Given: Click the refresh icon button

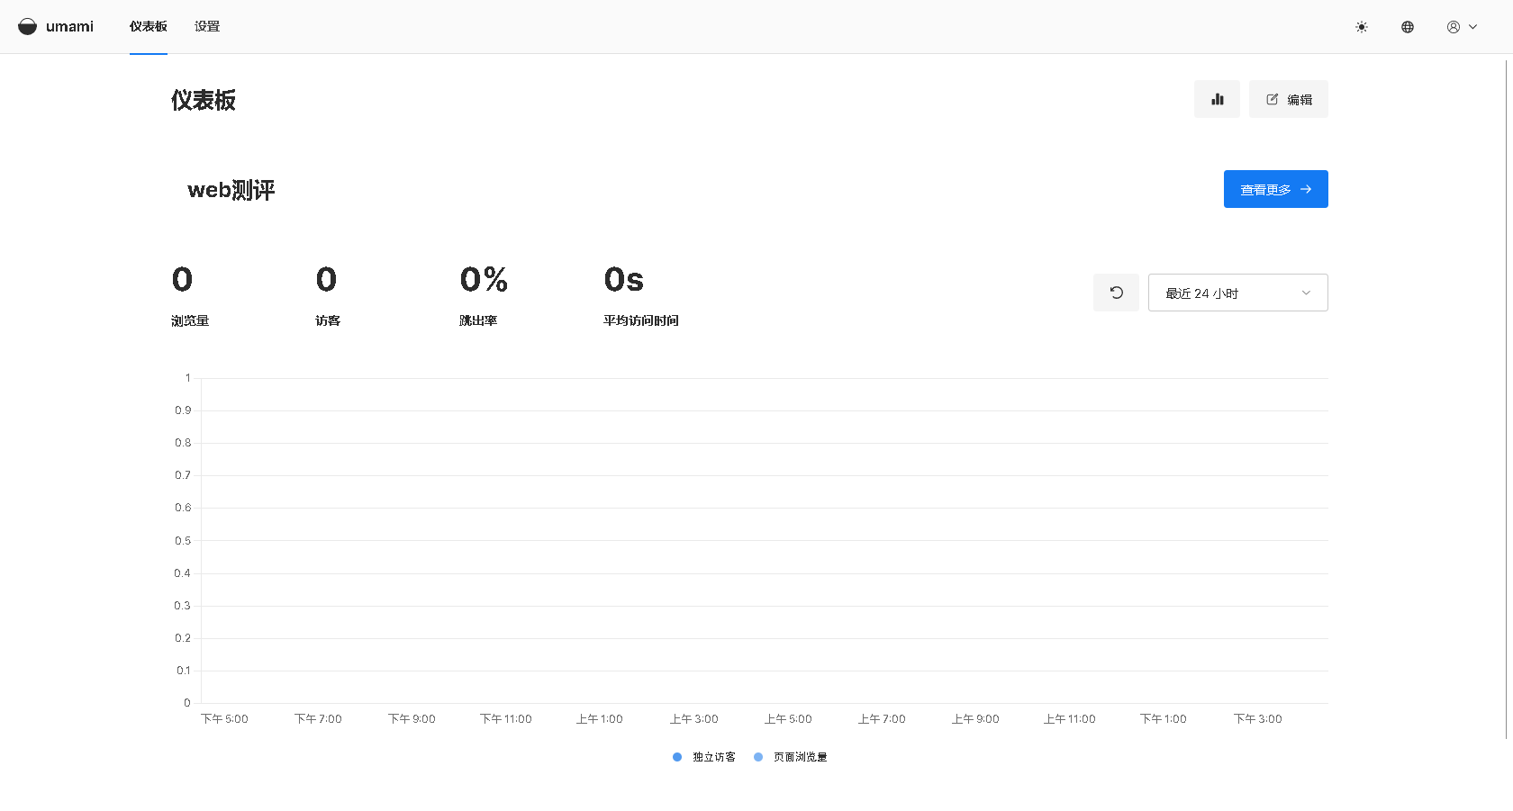Looking at the screenshot, I should 1116,293.
